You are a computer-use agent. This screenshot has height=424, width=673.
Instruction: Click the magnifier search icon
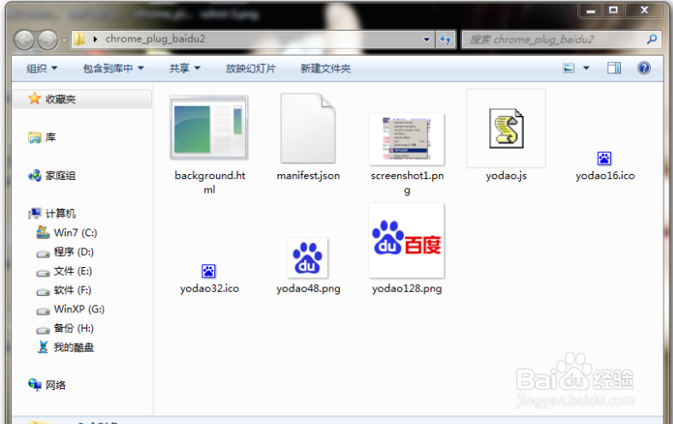tap(652, 39)
